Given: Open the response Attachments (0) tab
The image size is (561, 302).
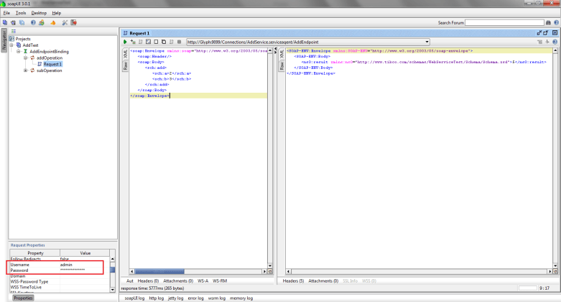Looking at the screenshot, I should pyautogui.click(x=323, y=281).
